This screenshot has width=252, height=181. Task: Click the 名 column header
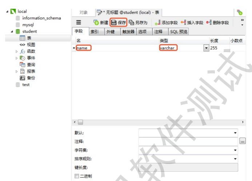pos(117,40)
